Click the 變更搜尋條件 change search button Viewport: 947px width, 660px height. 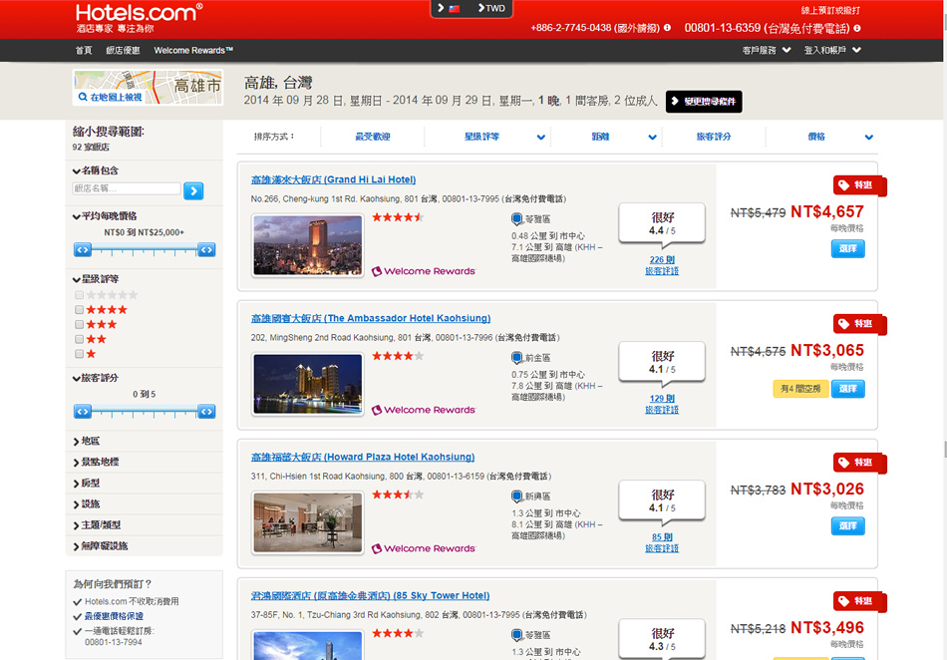[x=704, y=102]
